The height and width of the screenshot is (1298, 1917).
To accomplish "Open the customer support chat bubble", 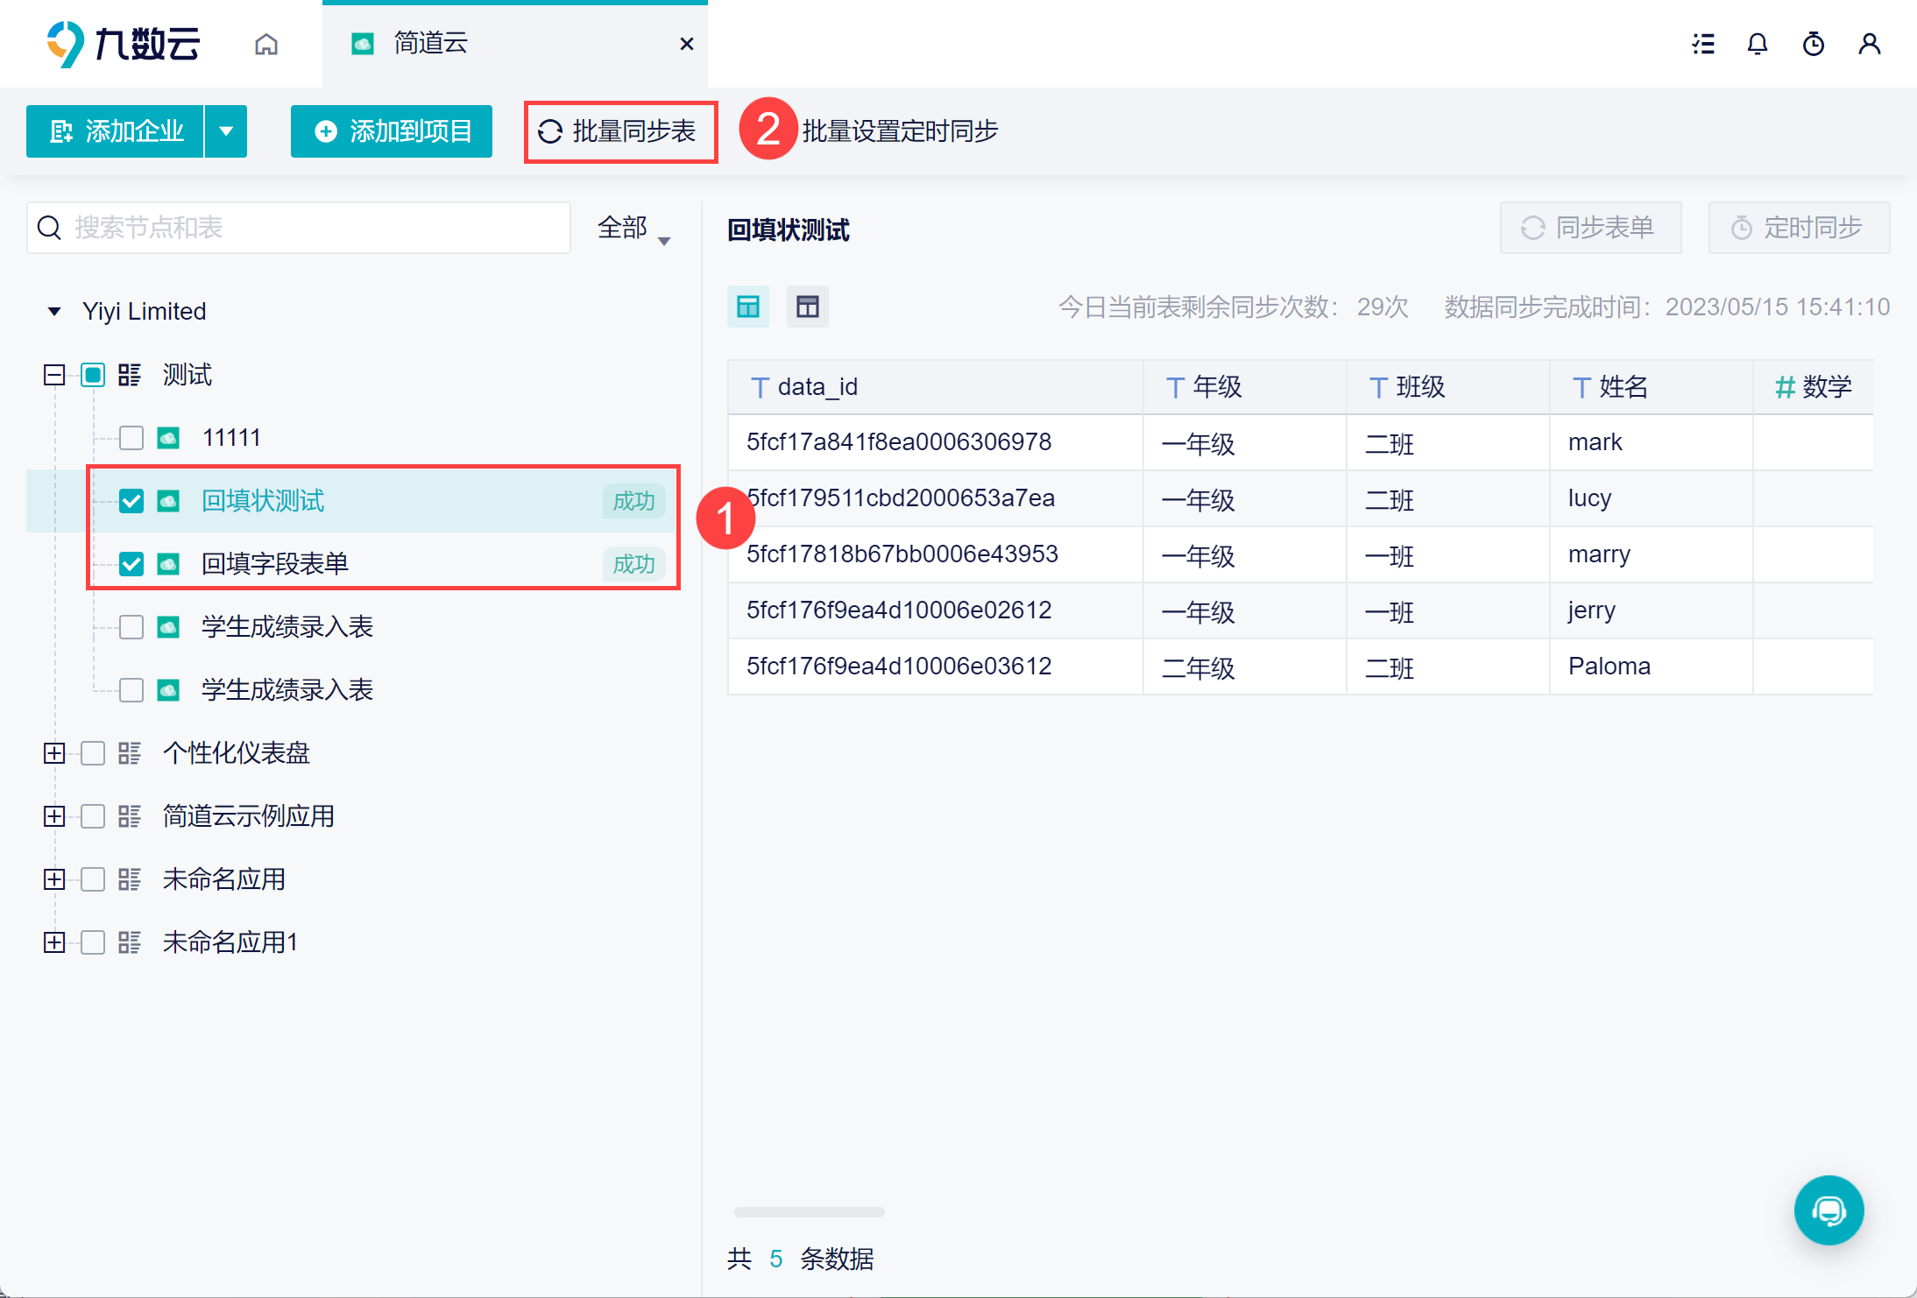I will point(1829,1210).
